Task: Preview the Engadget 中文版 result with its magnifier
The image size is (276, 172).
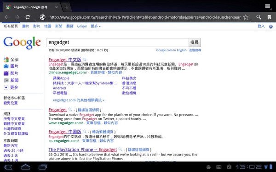Action: (x=85, y=60)
